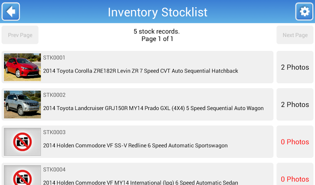Click the STK0002 stock number label
The height and width of the screenshot is (185, 315).
click(x=54, y=95)
